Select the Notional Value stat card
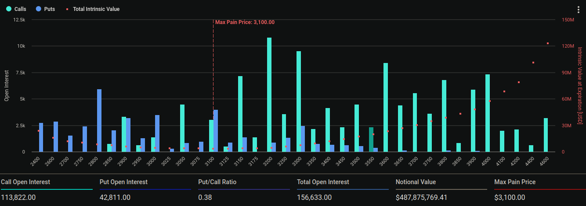Viewport: 586px width, 206px height. tap(441, 189)
